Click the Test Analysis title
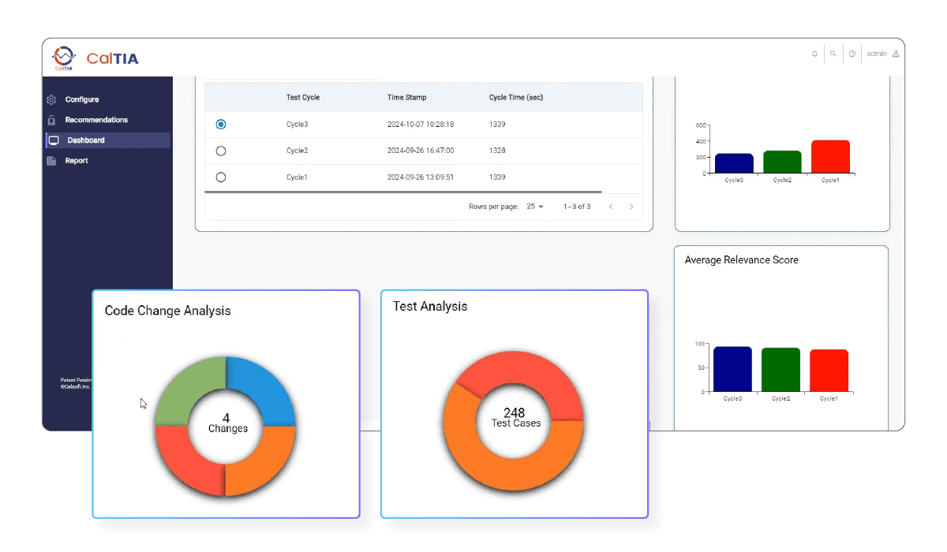The height and width of the screenshot is (552, 947). click(x=430, y=306)
